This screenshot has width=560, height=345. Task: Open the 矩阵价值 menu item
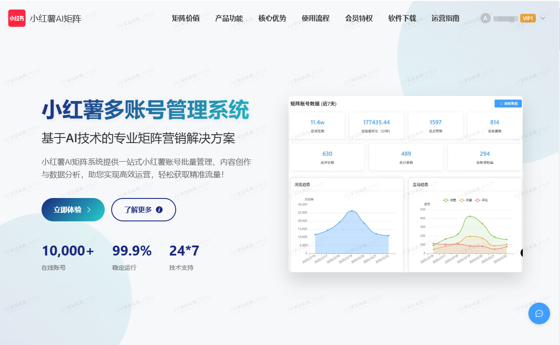pyautogui.click(x=186, y=18)
